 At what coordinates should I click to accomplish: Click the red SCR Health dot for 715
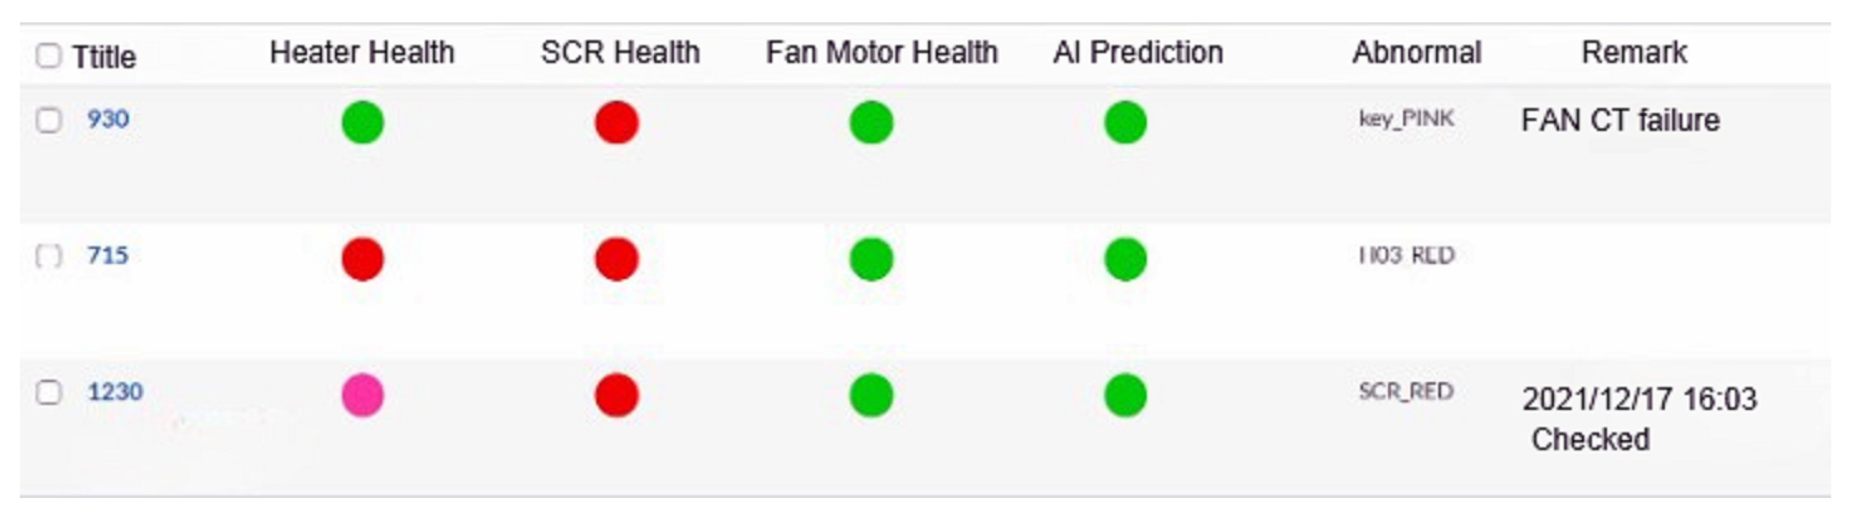pyautogui.click(x=617, y=259)
